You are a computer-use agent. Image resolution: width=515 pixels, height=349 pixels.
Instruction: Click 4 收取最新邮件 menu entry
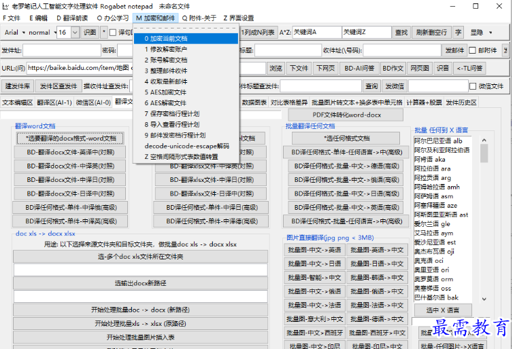pos(186,81)
